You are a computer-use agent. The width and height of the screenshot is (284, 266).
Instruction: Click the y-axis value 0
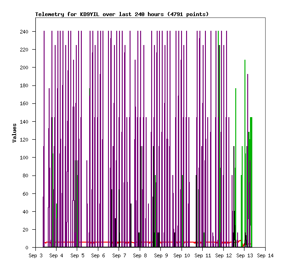[27, 248]
